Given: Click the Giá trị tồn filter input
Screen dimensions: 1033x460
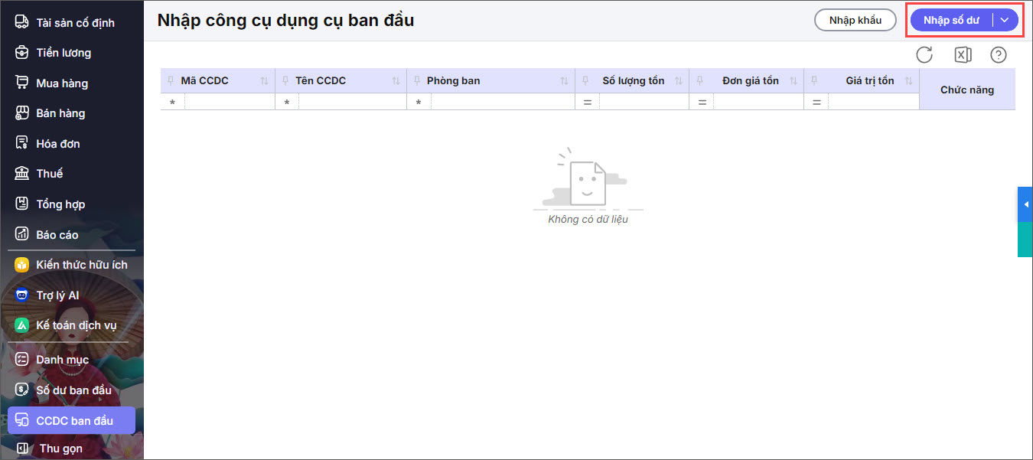Looking at the screenshot, I should 874,102.
